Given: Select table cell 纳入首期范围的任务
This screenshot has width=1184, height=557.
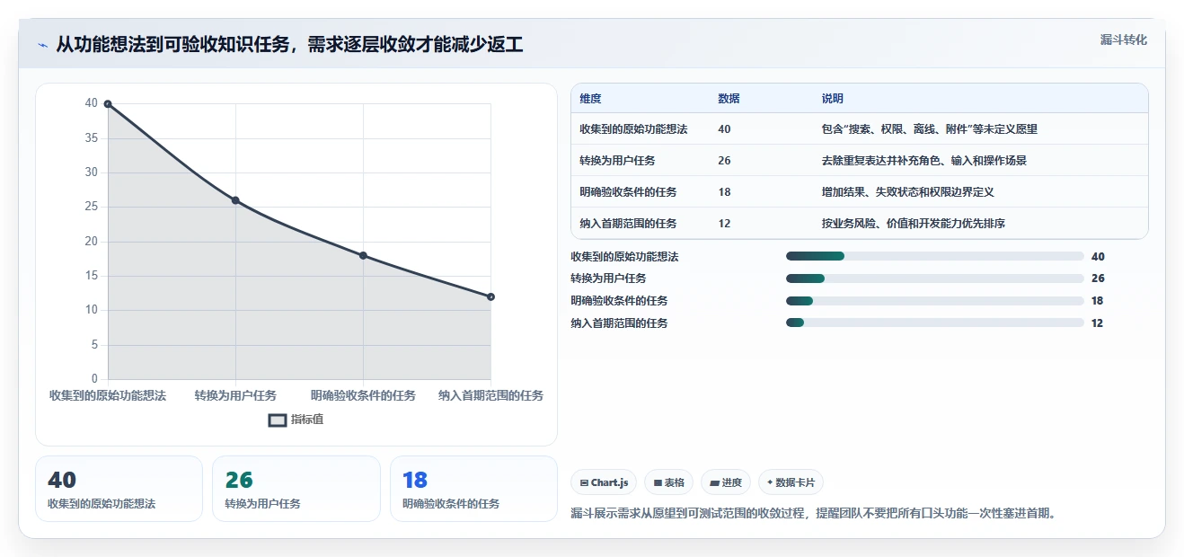Looking at the screenshot, I should [628, 224].
